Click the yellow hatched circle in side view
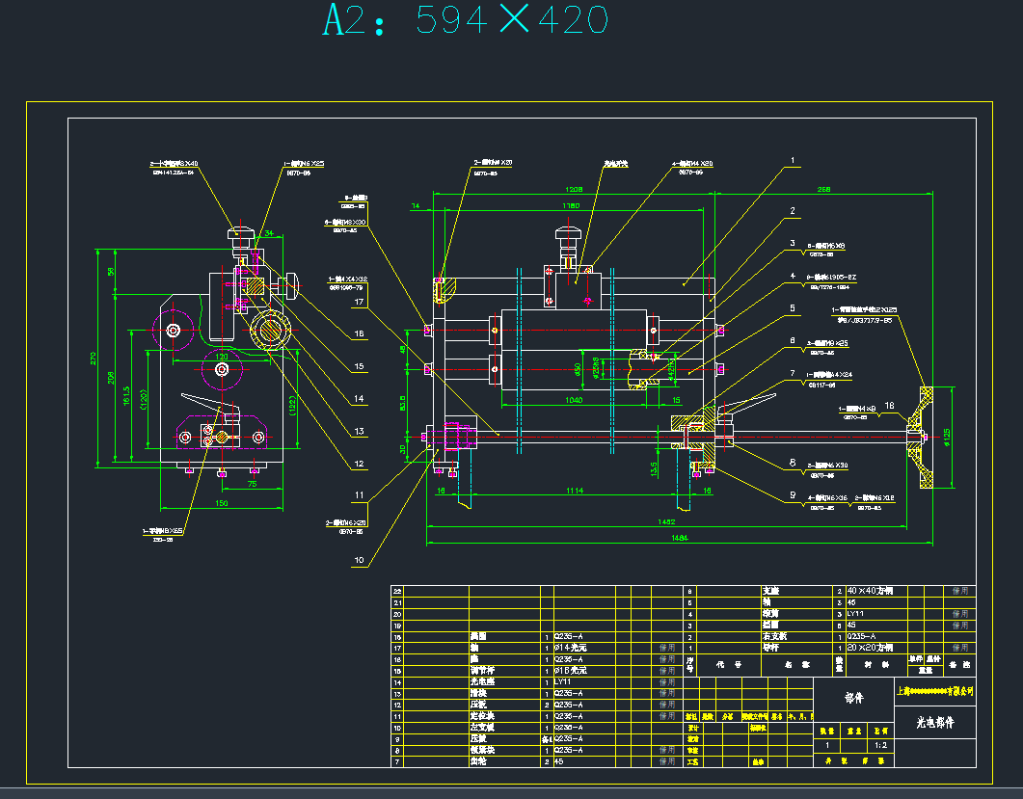 269,331
